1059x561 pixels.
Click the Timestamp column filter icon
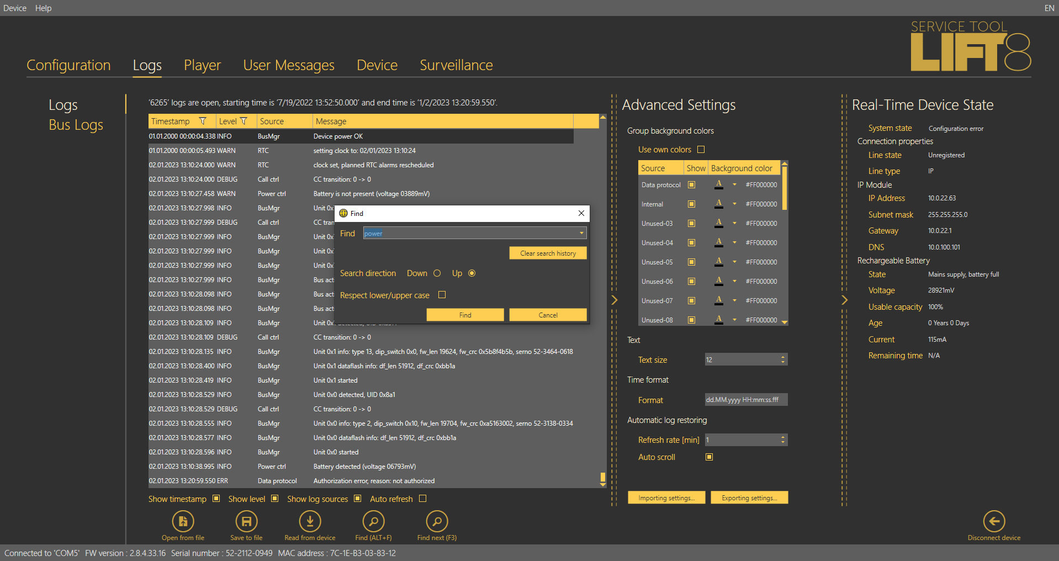pos(203,121)
